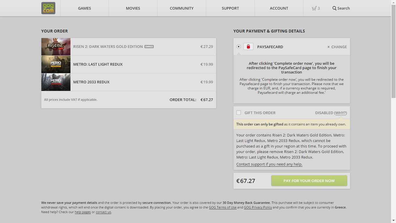Tick the Gift This Order checkbox
Screen dimensions: 396x223
point(238,113)
